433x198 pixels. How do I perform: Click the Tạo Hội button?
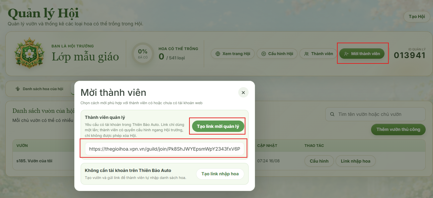coord(417,17)
